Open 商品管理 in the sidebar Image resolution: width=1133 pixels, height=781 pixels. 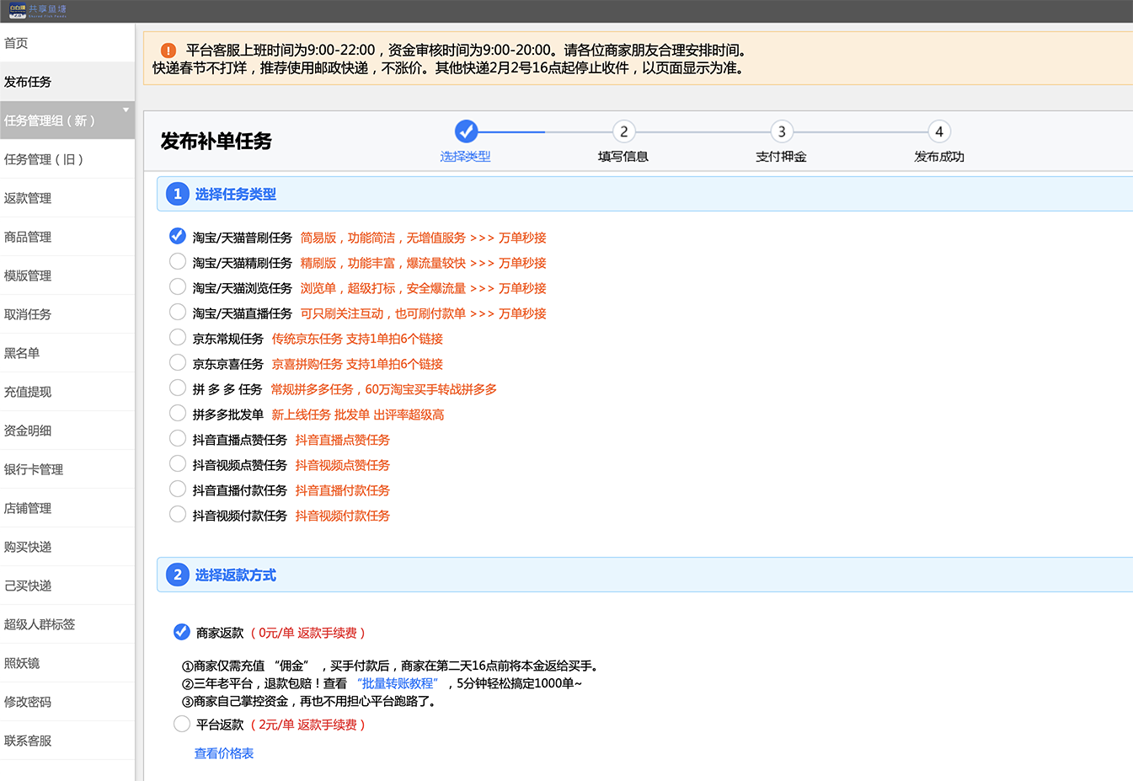[x=67, y=237]
